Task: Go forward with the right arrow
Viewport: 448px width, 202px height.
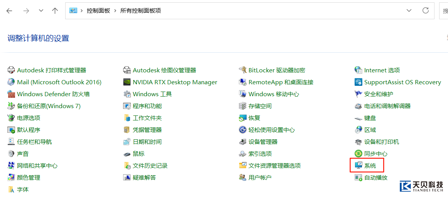Action: click(x=26, y=11)
